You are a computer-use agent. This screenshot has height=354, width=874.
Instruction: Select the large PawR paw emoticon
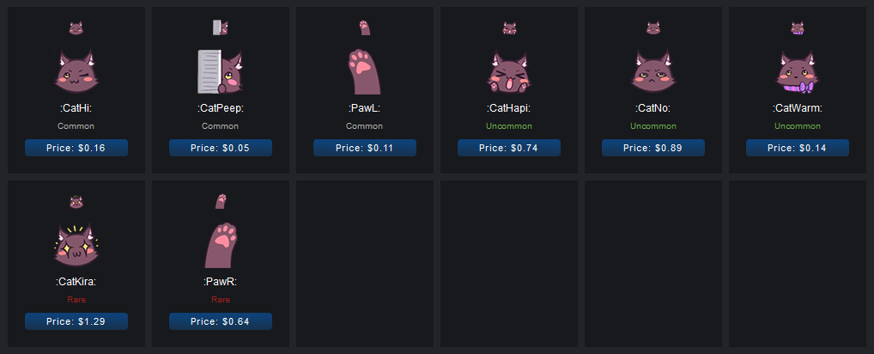click(x=220, y=245)
